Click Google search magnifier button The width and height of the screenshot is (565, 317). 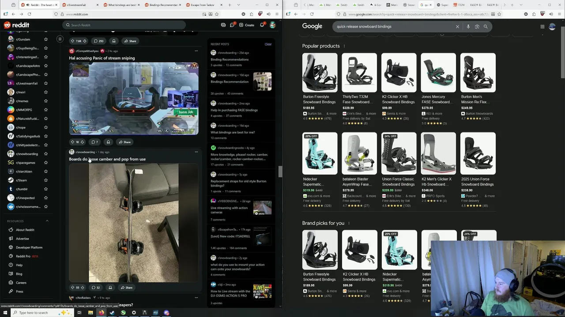[x=486, y=26]
